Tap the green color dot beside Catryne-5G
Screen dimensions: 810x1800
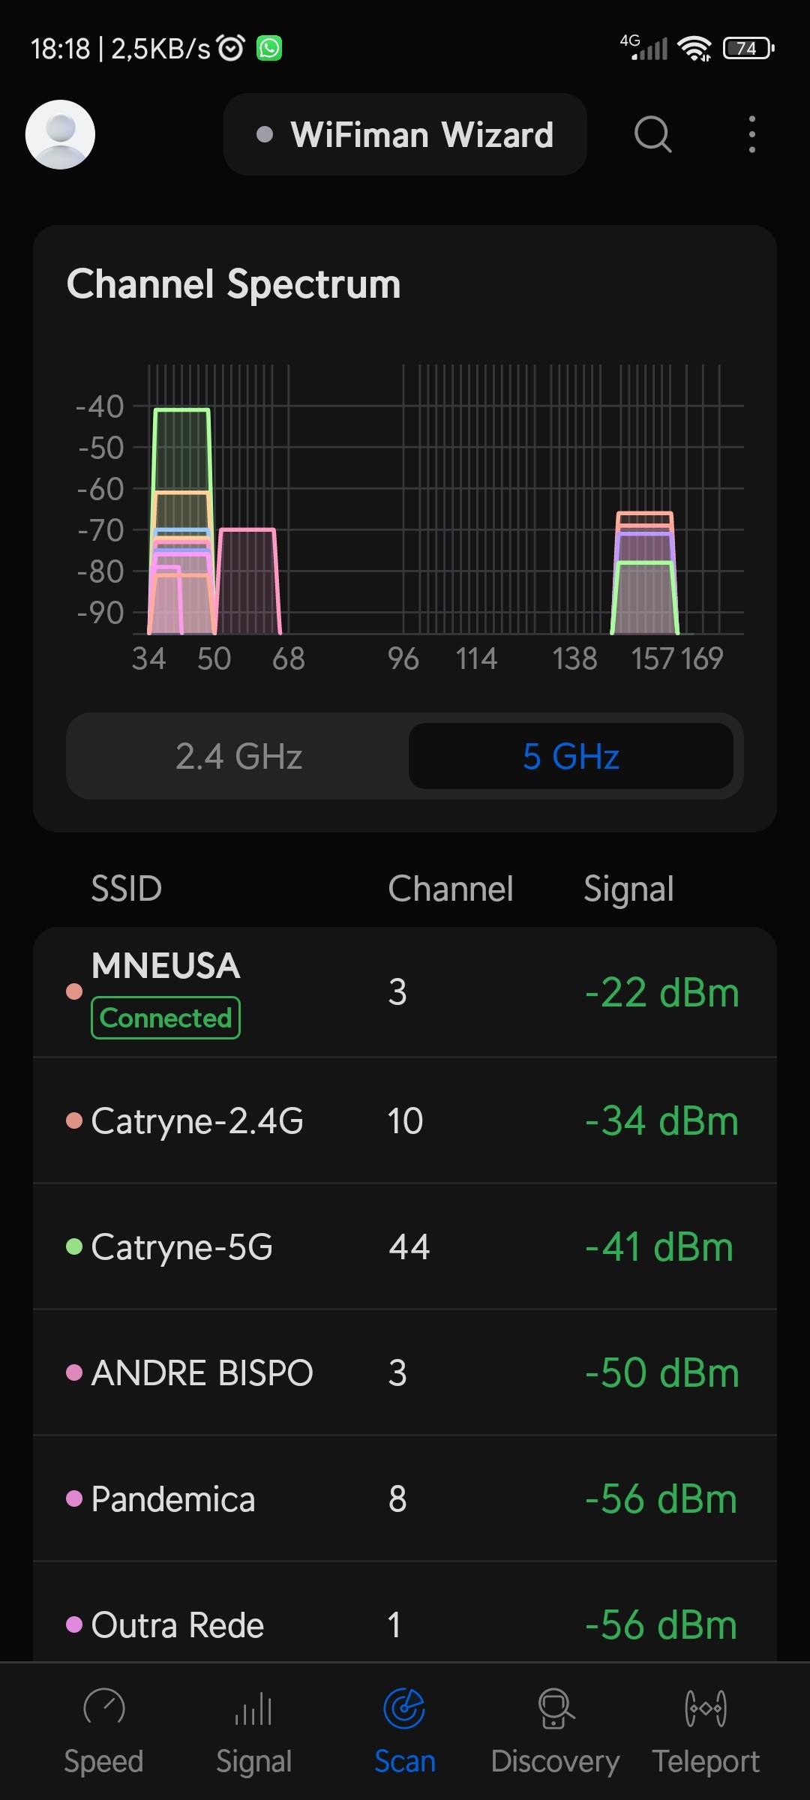74,1247
